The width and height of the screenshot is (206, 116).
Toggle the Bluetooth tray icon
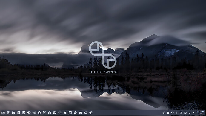176,113
